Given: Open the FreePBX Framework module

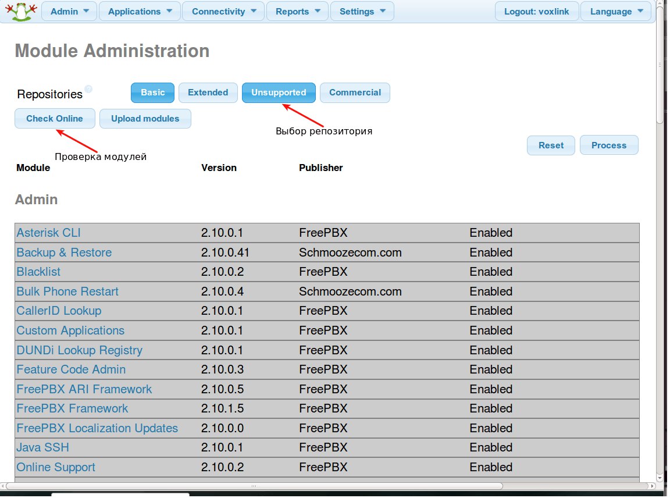Looking at the screenshot, I should pos(72,408).
